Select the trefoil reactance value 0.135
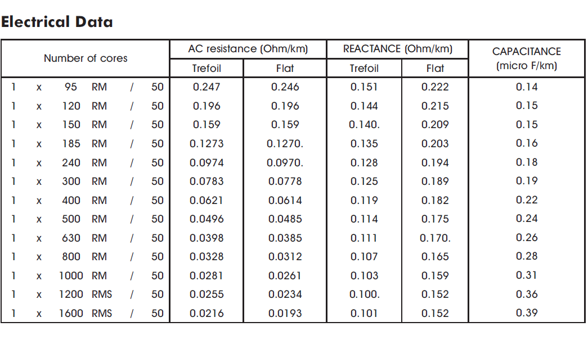588x340 pixels. coord(364,144)
